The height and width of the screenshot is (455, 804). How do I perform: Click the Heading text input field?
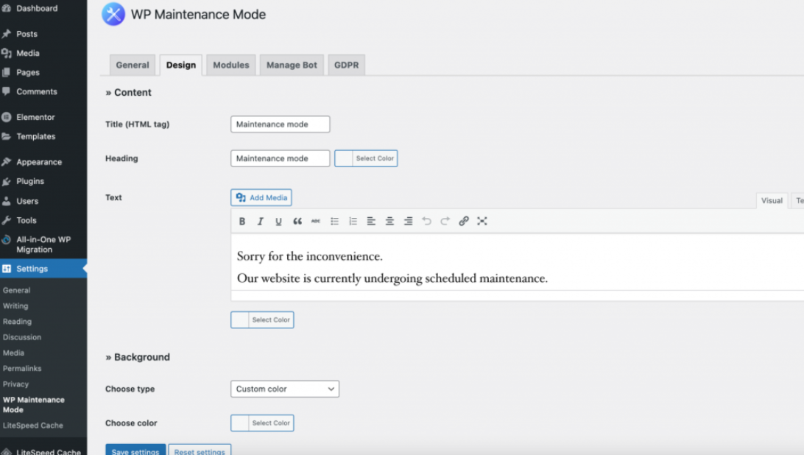pos(280,158)
